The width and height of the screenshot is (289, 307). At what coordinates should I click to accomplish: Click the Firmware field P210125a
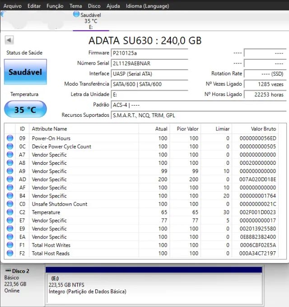tap(149, 53)
